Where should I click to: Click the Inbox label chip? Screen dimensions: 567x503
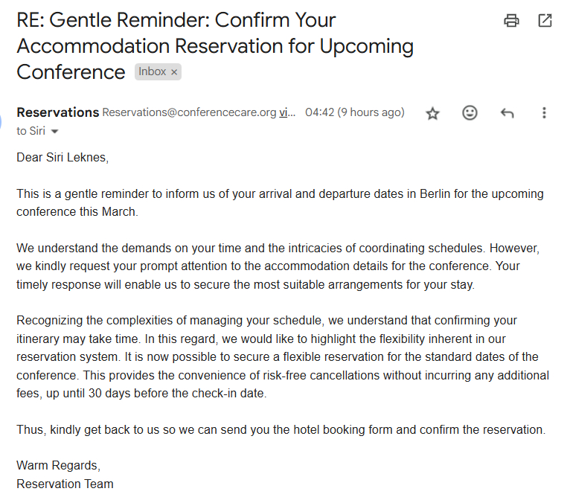pos(152,72)
